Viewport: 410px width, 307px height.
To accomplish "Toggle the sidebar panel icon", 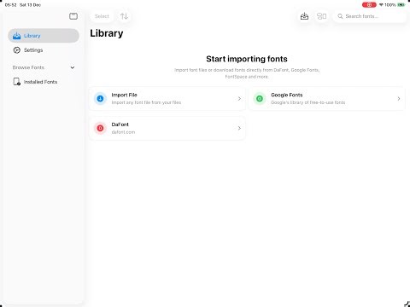I will (73, 16).
